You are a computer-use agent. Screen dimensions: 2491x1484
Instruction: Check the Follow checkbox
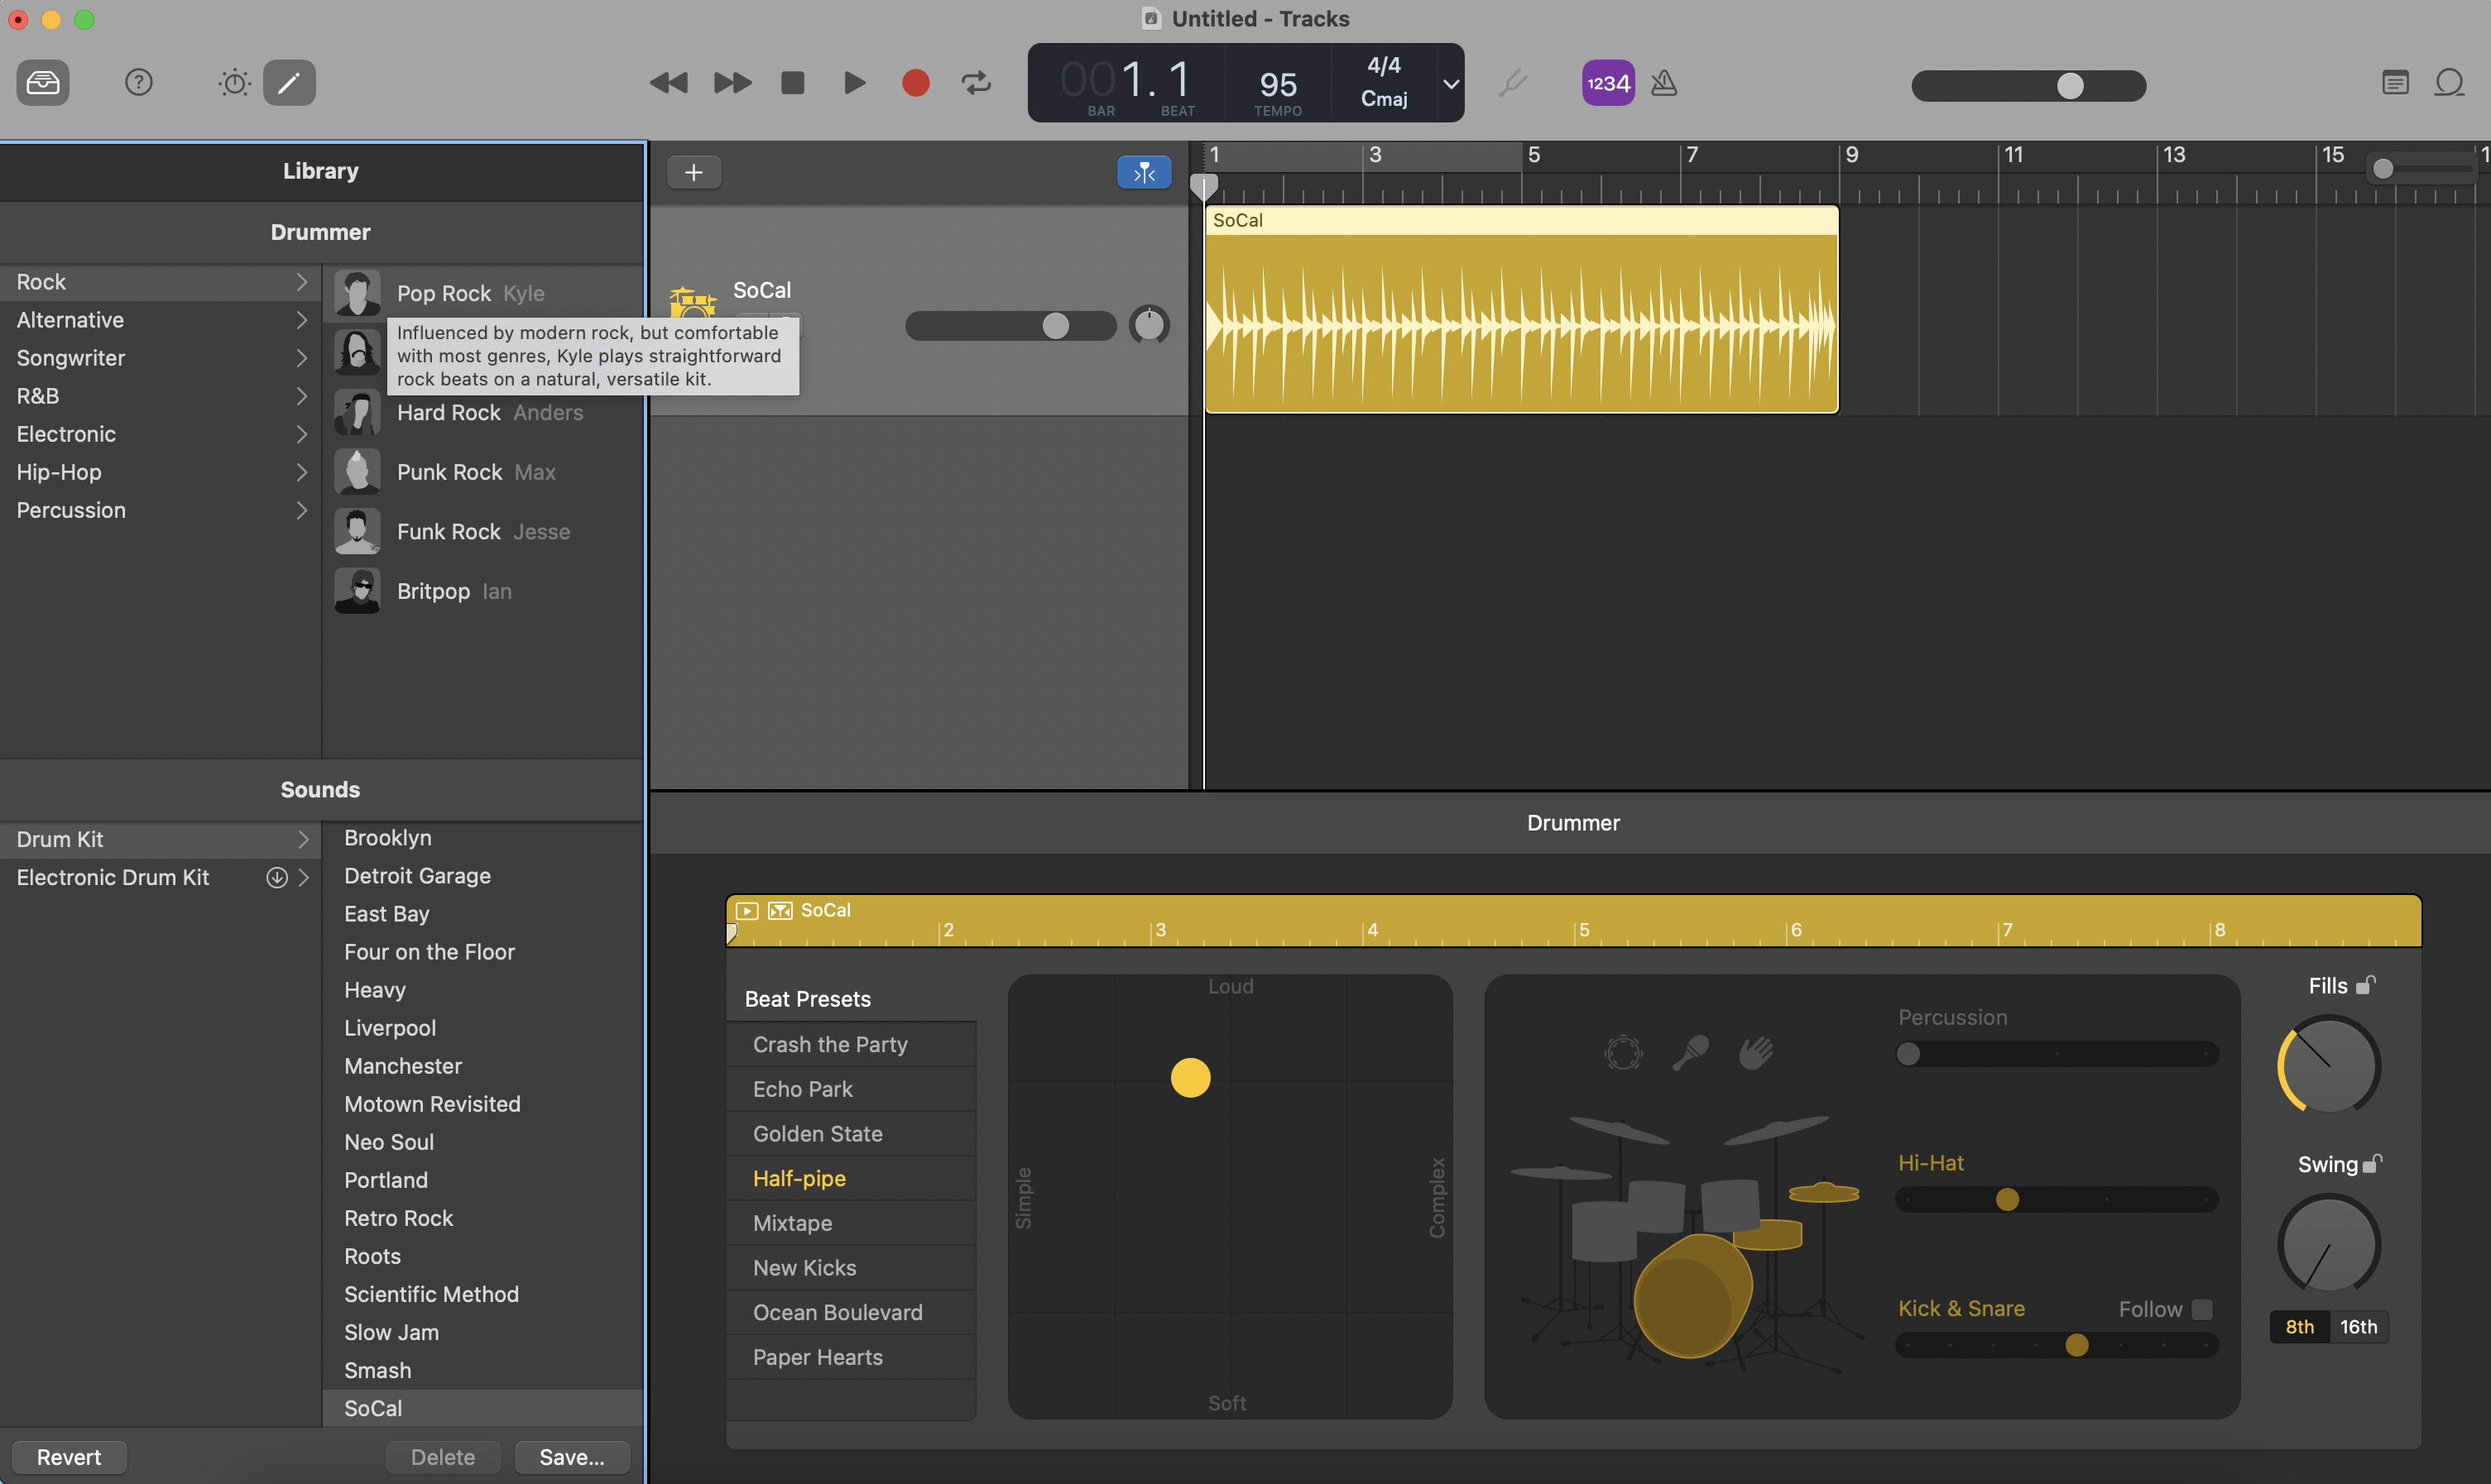2202,1309
